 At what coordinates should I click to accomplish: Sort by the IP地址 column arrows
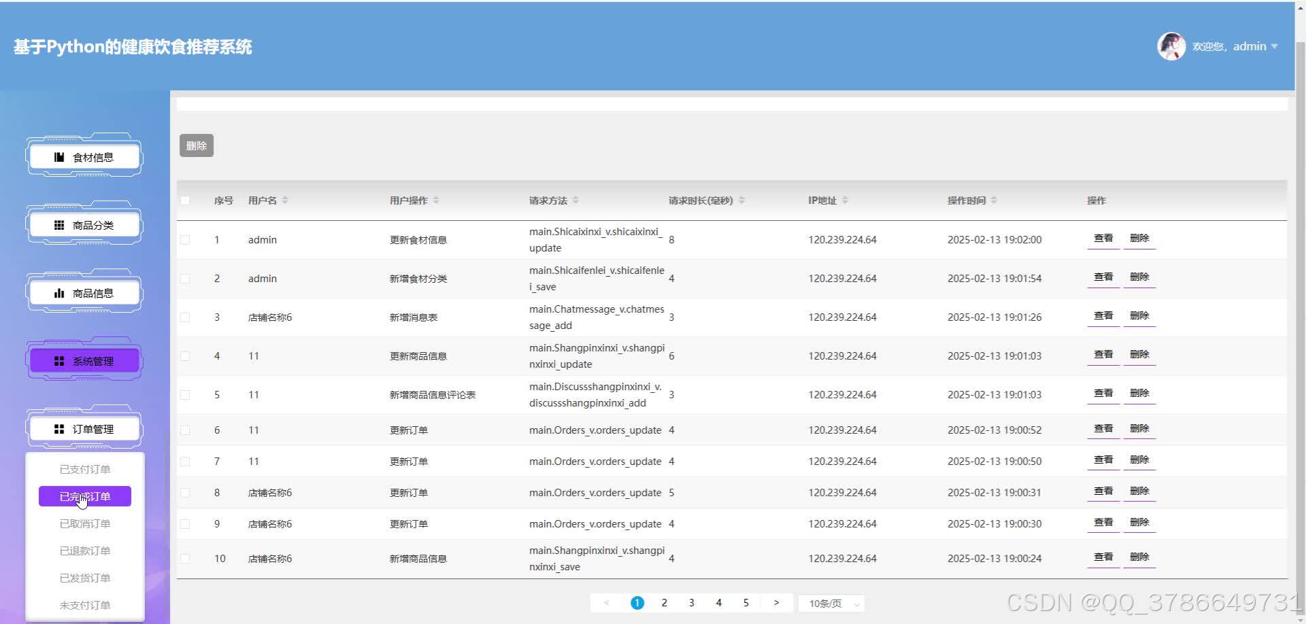click(x=845, y=201)
